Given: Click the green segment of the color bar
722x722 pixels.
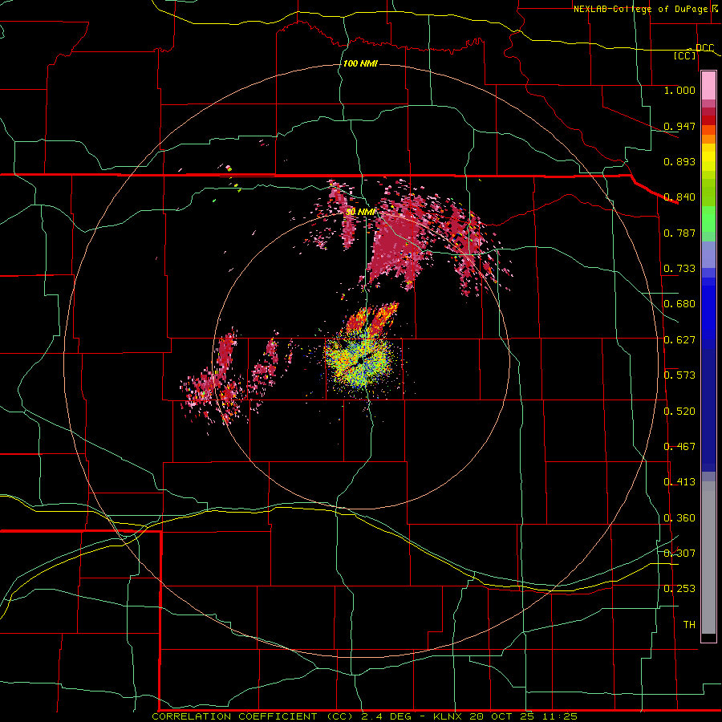Looking at the screenshot, I should point(708,219).
